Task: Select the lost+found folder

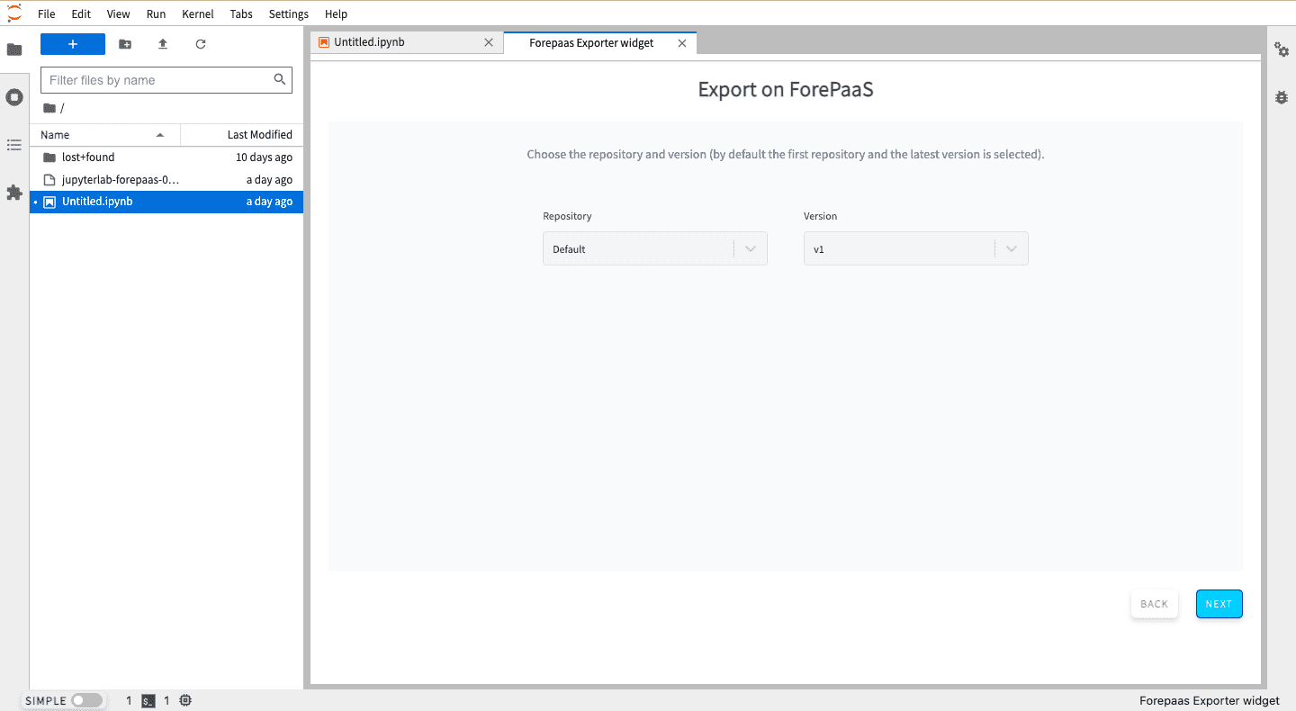Action: coord(166,157)
